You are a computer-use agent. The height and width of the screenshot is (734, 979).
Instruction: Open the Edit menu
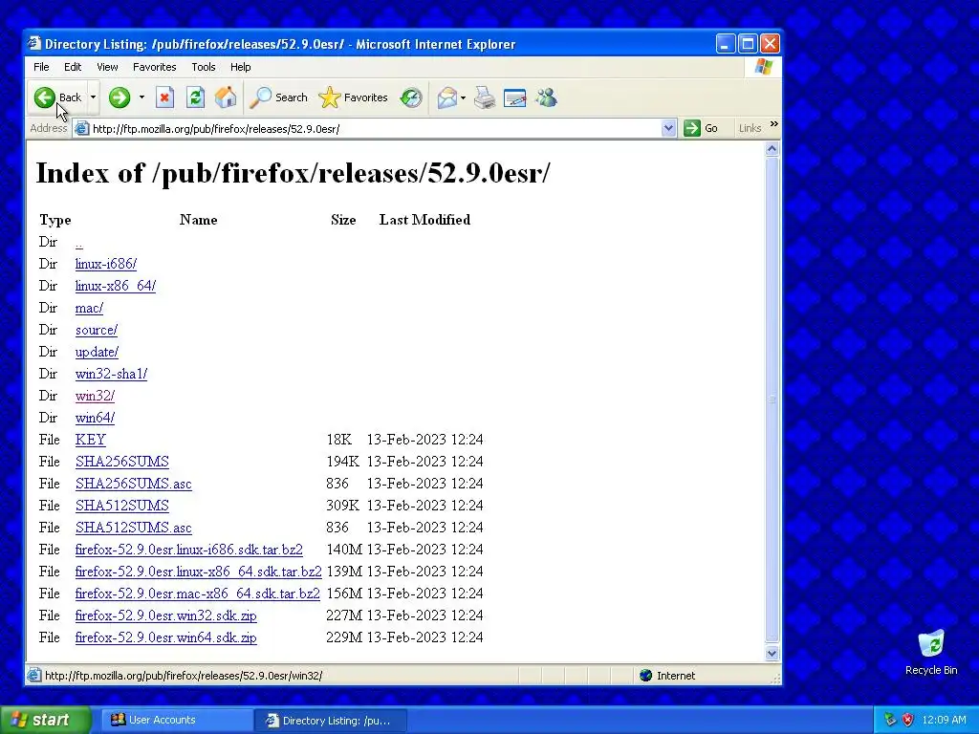coord(73,67)
